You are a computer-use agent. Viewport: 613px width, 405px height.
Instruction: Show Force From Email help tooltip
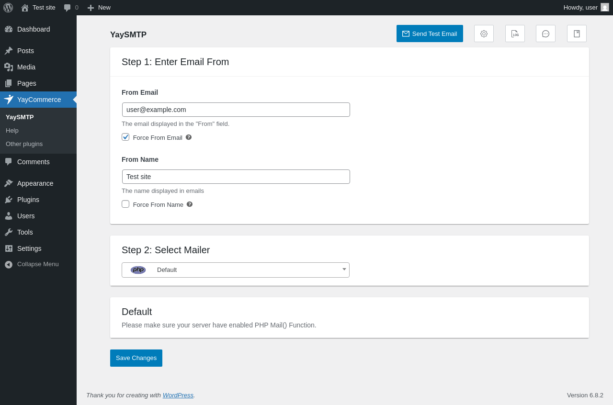pyautogui.click(x=189, y=137)
